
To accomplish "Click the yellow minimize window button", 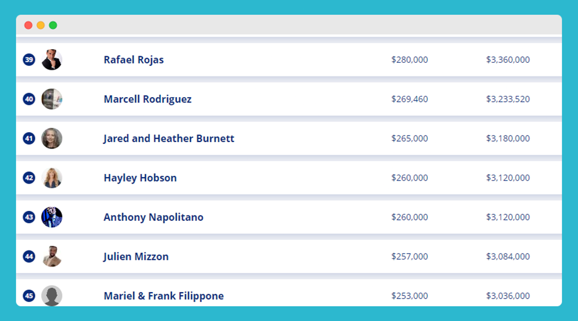I will coord(40,25).
